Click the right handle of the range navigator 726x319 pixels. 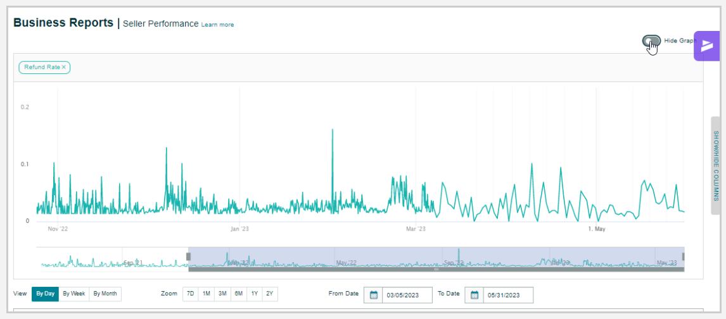click(684, 256)
